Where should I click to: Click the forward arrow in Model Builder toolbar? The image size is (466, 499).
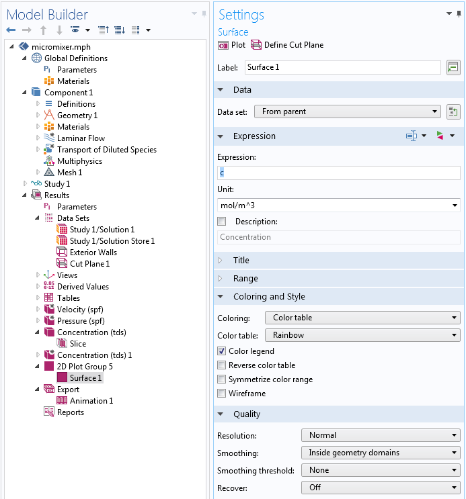[x=27, y=30]
